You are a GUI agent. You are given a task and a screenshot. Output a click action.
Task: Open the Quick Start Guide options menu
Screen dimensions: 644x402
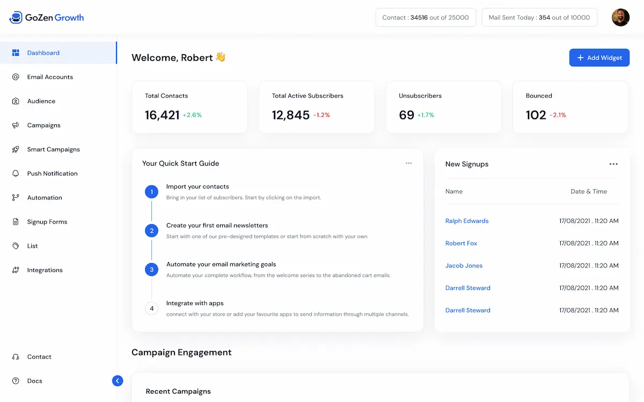click(408, 163)
